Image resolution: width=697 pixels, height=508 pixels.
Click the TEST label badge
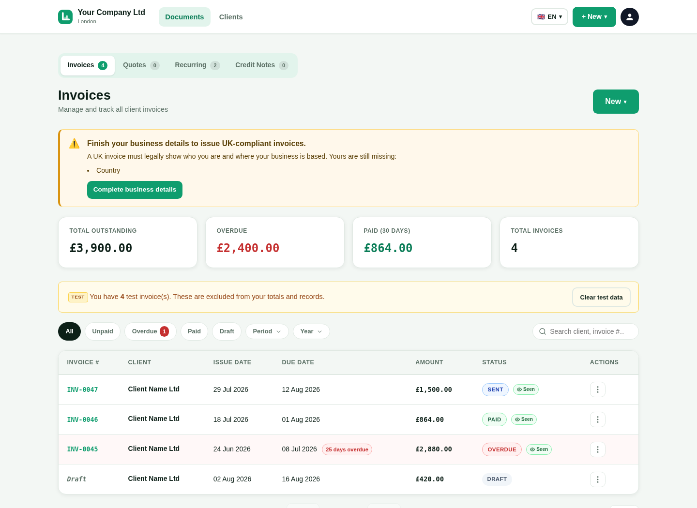tap(78, 297)
